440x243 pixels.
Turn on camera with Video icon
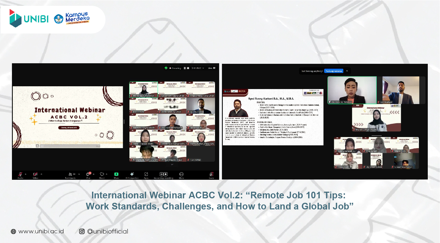click(x=35, y=174)
